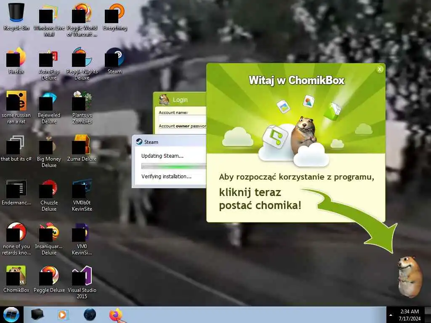Screen dimensions: 431x323
Task: Open the black box taskbar icon
Action: coord(37,315)
